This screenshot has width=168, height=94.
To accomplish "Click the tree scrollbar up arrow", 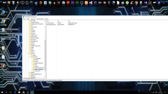I will (45, 21).
